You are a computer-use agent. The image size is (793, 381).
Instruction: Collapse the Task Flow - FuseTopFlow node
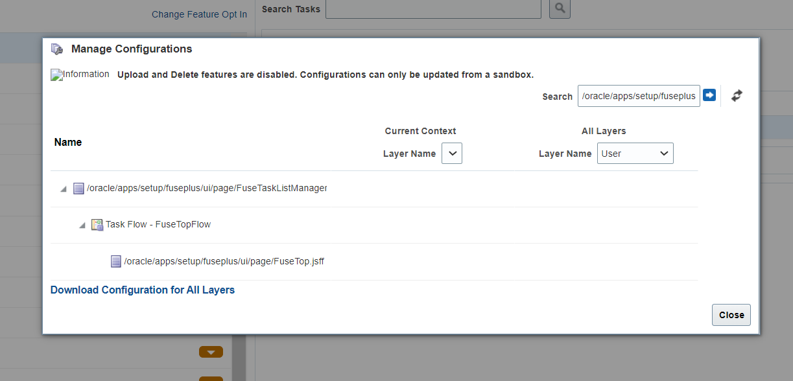pyautogui.click(x=82, y=225)
